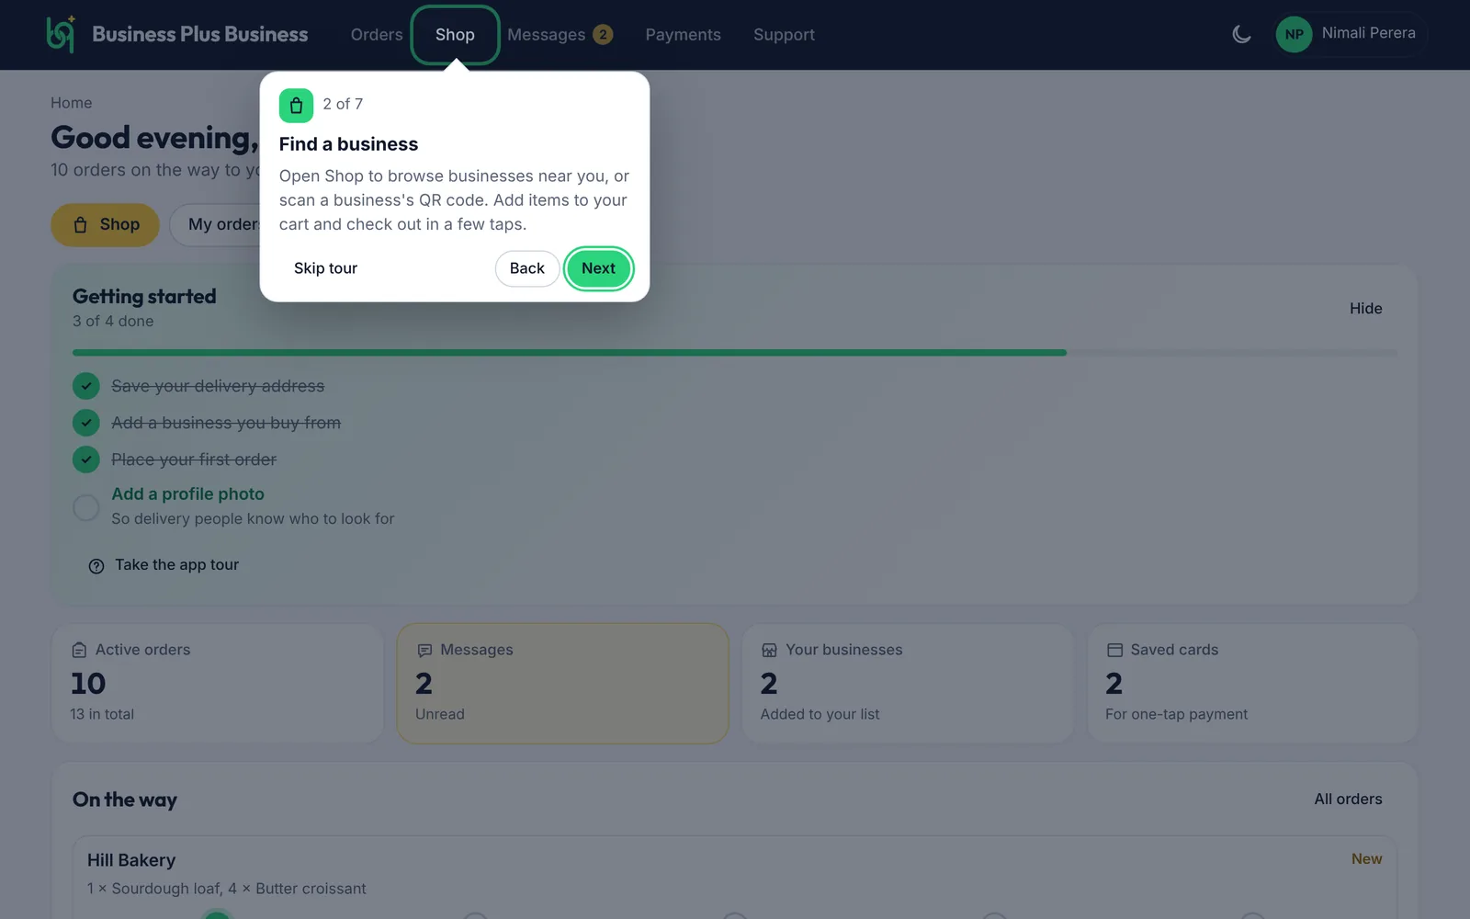Open the Orders nav item
This screenshot has width=1470, height=919.
pos(377,35)
